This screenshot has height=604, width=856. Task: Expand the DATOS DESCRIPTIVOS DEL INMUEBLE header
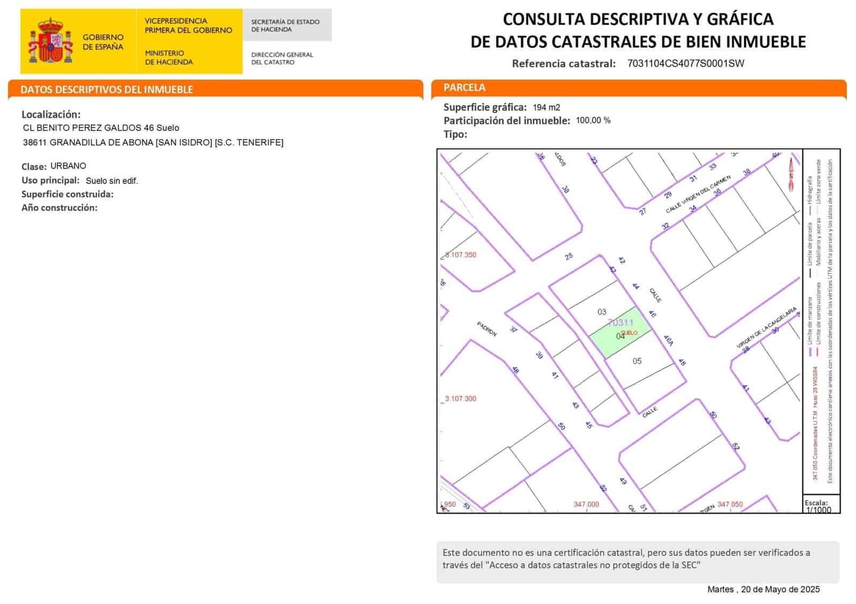(x=106, y=90)
